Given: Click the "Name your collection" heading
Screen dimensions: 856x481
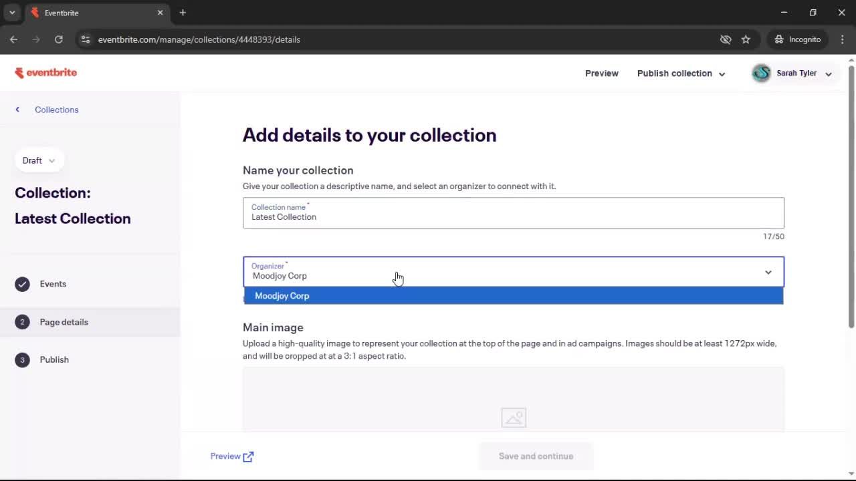Looking at the screenshot, I should pos(298,170).
